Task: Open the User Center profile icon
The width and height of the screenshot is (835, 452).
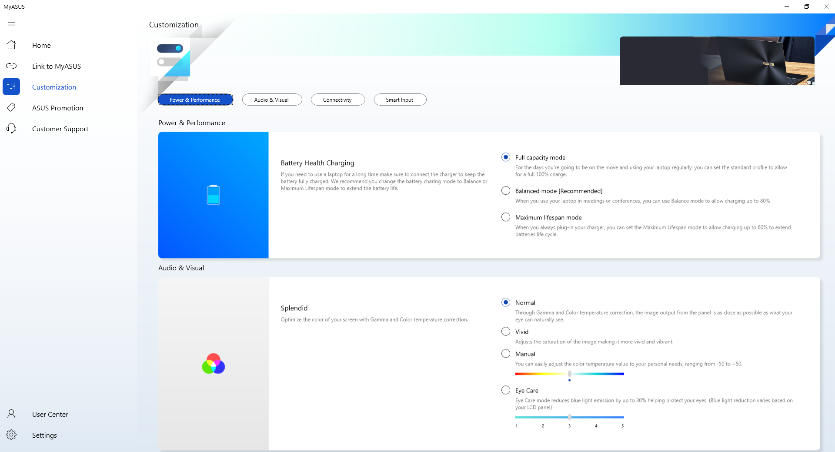Action: point(11,414)
